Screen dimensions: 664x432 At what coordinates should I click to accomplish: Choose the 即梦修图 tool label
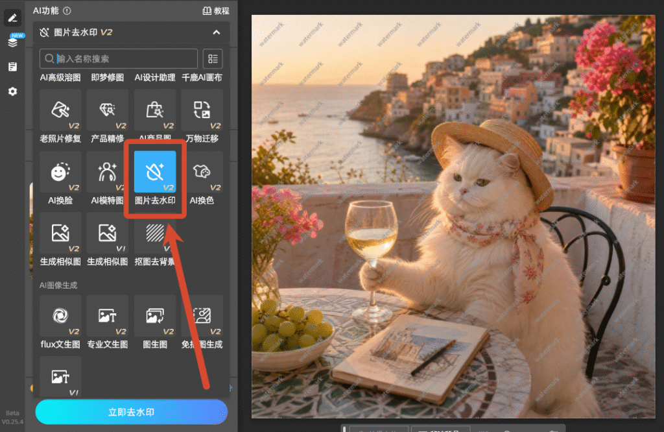coord(108,77)
